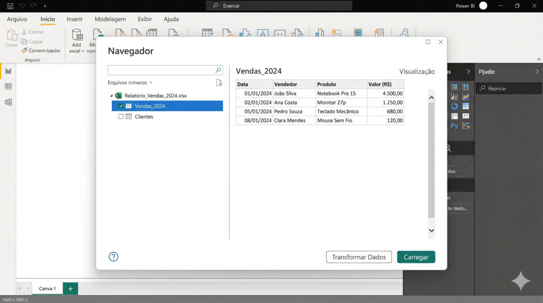This screenshot has height=303, width=543.
Task: Click the refresh file icon above tree
Action: 219,83
